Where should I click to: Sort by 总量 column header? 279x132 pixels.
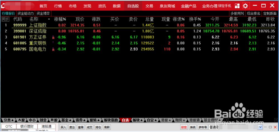coord(150,19)
